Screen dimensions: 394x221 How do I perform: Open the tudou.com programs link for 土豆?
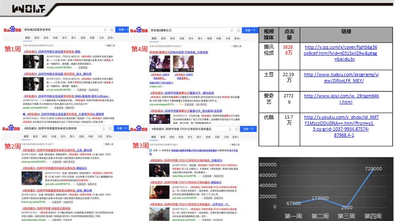point(341,78)
